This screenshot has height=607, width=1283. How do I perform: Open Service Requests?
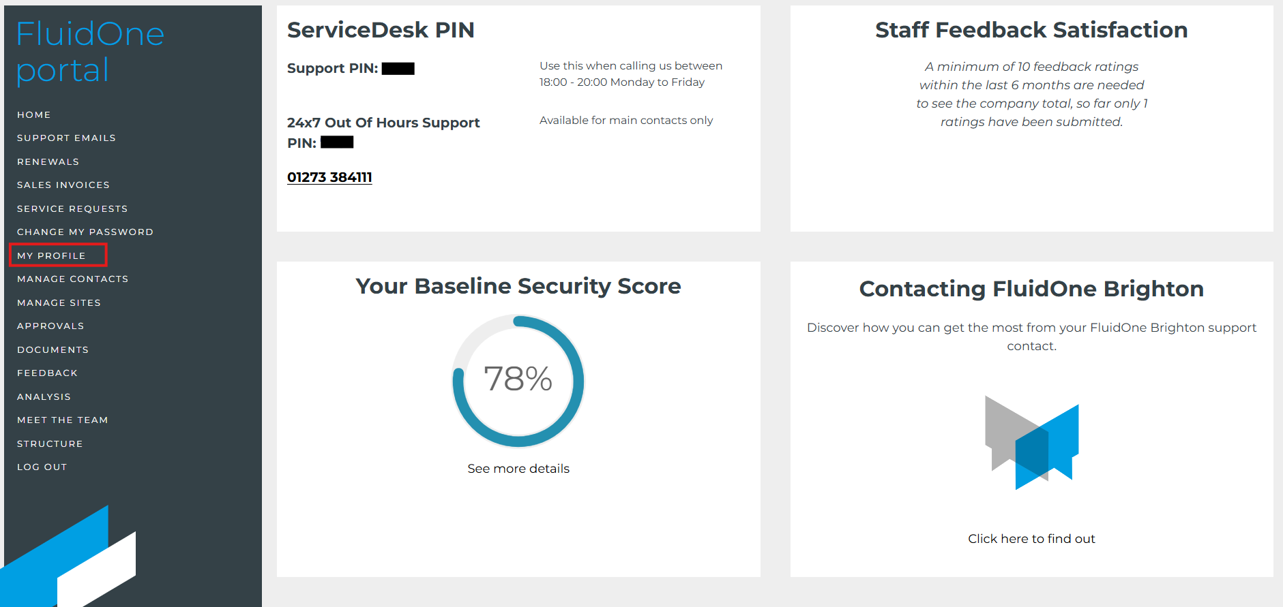point(72,208)
